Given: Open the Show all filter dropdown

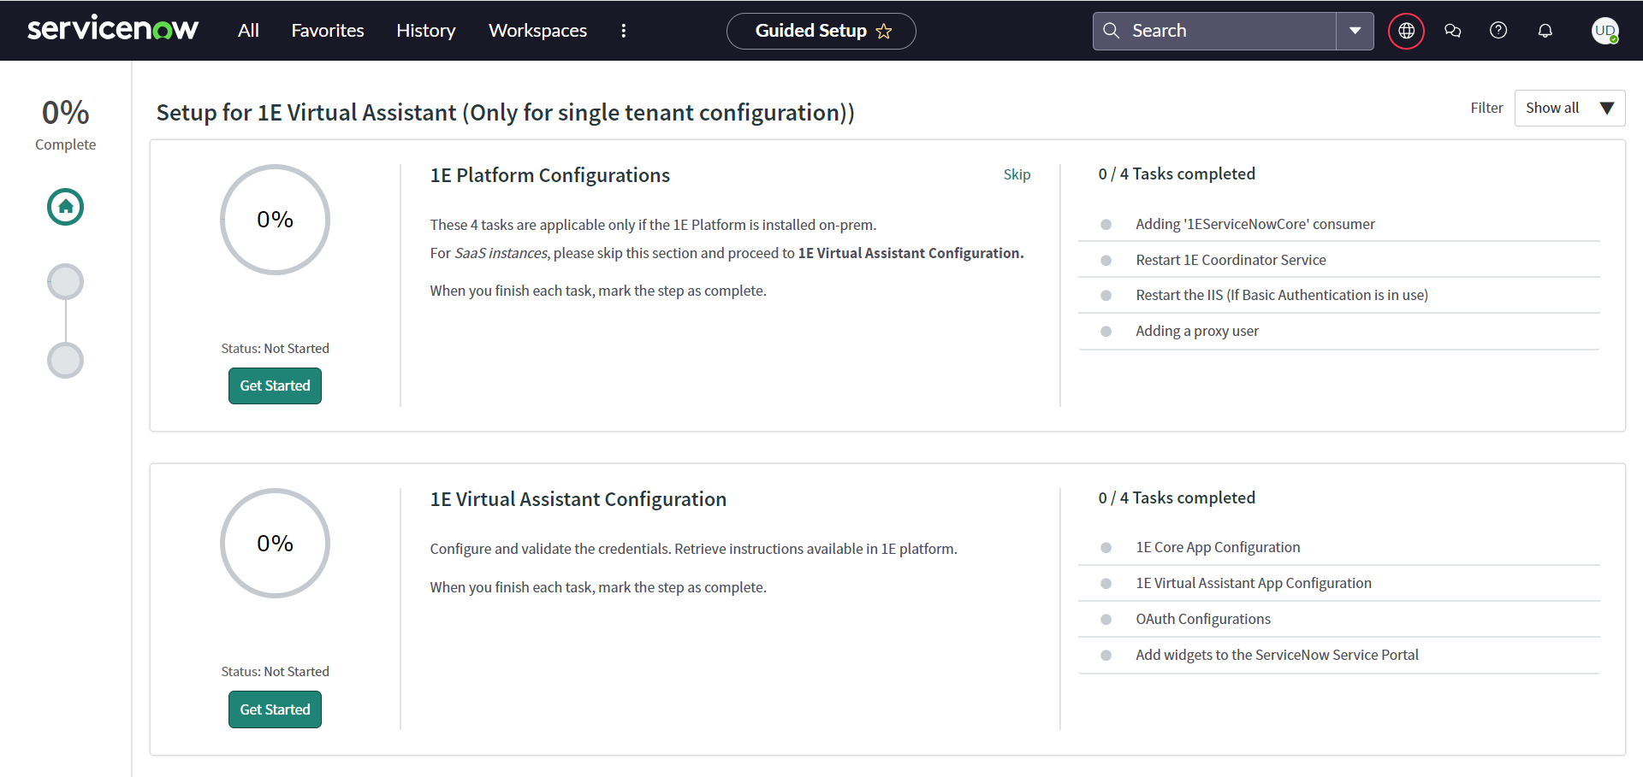Looking at the screenshot, I should [1569, 108].
